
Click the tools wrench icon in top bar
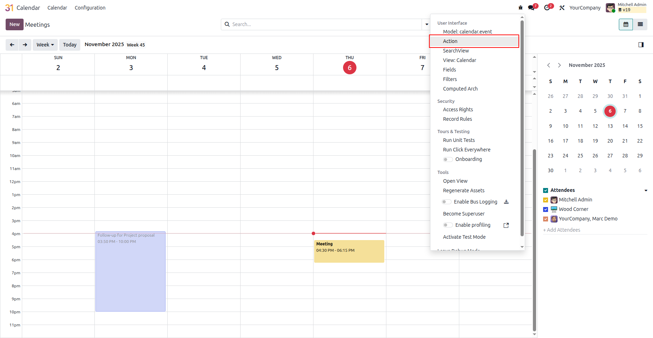pyautogui.click(x=562, y=8)
